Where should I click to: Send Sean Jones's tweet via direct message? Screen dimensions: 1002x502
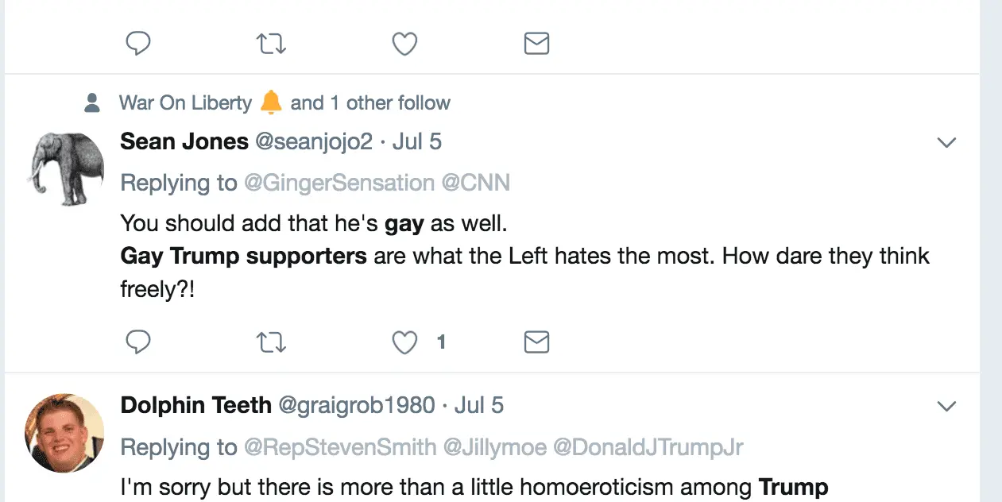tap(537, 342)
